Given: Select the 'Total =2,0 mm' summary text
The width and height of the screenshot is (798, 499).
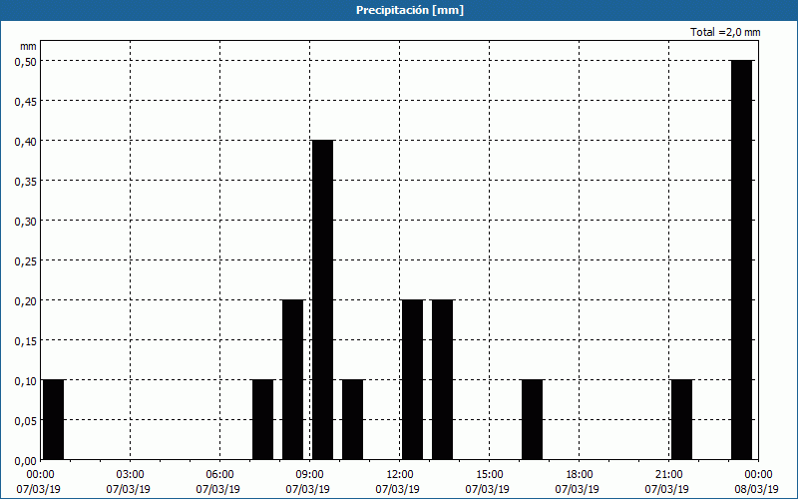Looking at the screenshot, I should (725, 32).
